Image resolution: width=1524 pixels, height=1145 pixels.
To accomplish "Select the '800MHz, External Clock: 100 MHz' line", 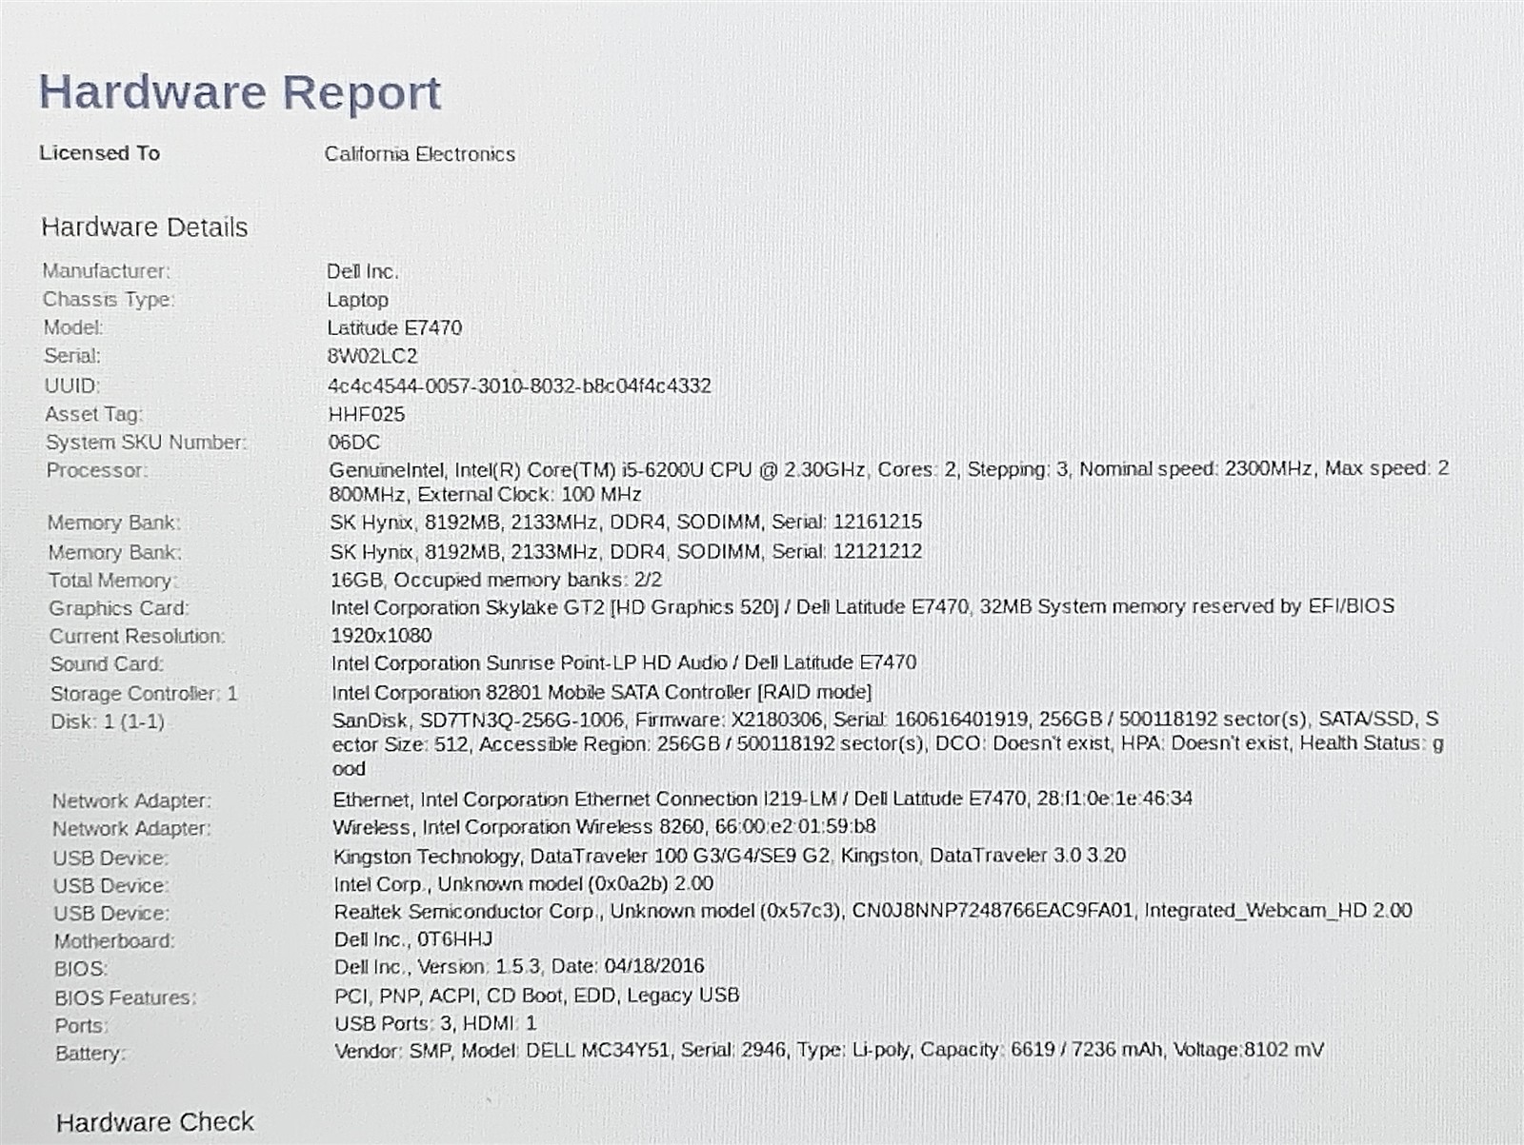I will coord(485,495).
